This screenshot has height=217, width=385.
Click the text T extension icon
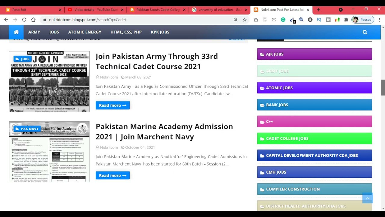coord(265,20)
